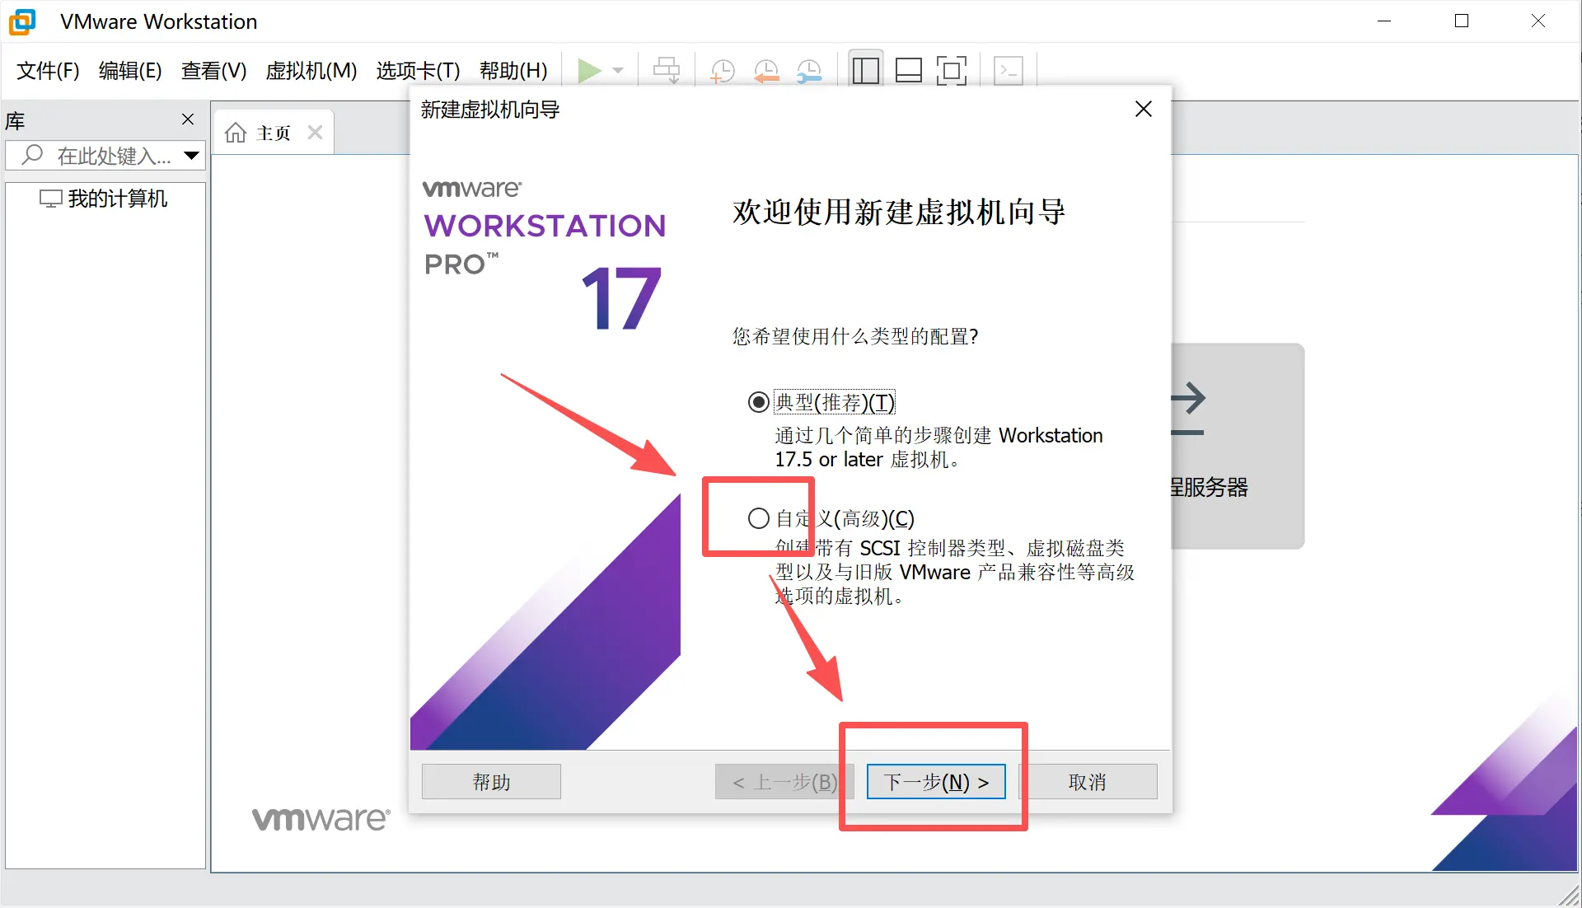Open the 帮助(H) menu
The height and width of the screenshot is (908, 1582).
point(513,71)
